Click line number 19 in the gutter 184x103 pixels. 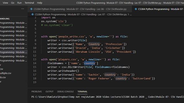pos(35,82)
